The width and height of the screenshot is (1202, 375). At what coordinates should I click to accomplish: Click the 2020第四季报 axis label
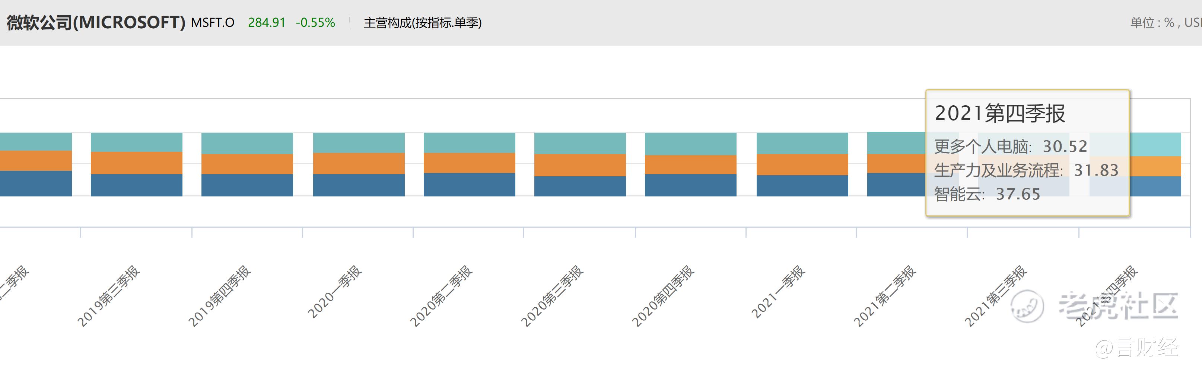pyautogui.click(x=663, y=296)
